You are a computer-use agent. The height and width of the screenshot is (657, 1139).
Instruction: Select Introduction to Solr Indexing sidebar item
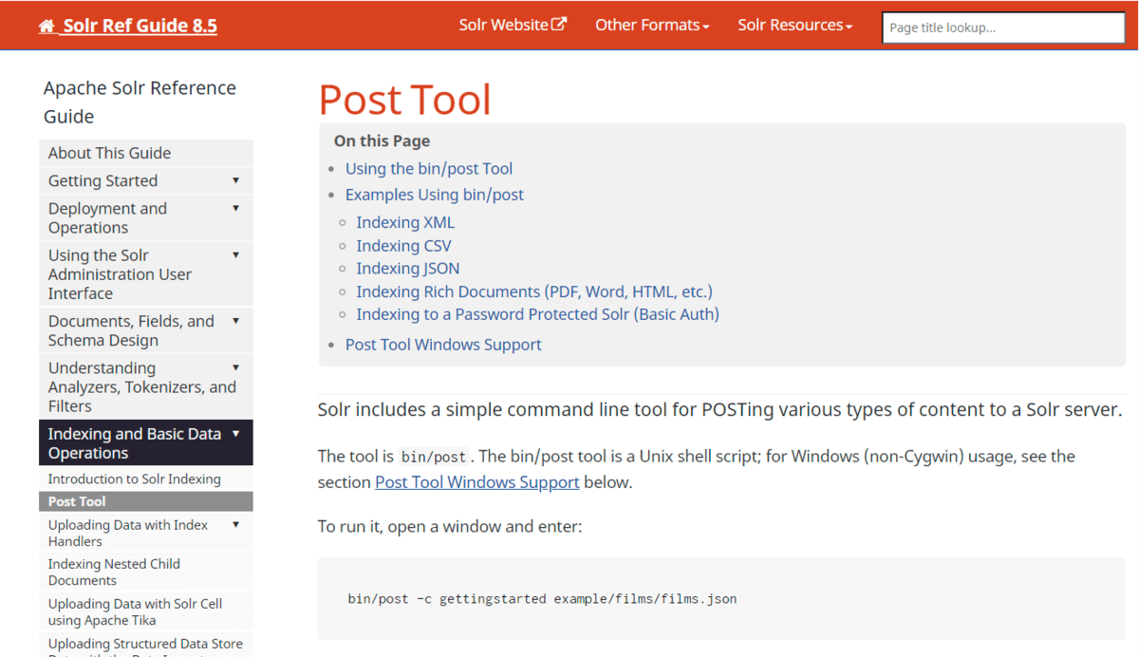(x=134, y=479)
